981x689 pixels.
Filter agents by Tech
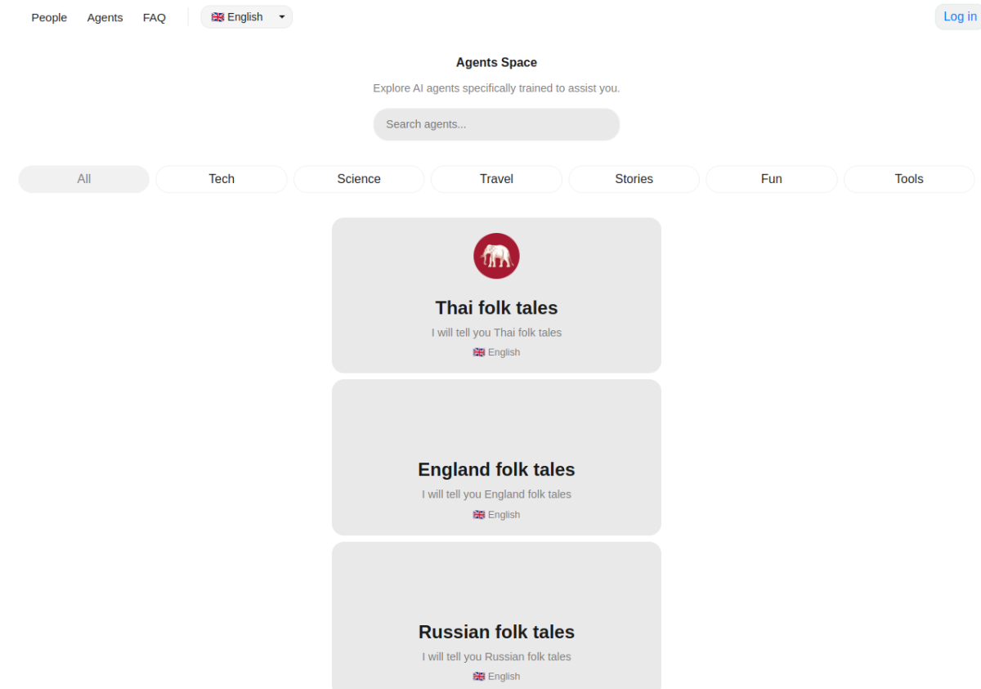point(222,179)
